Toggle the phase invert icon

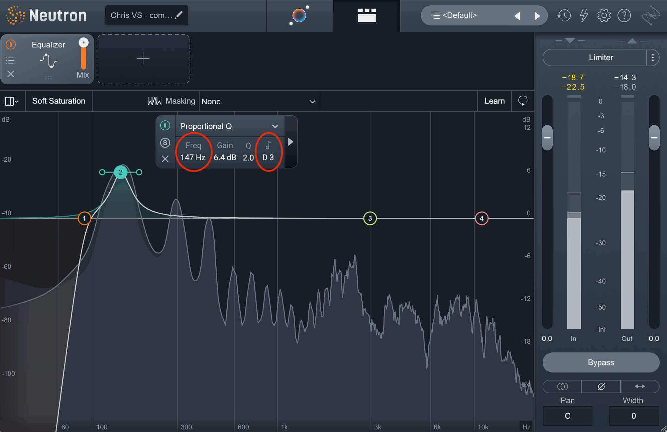601,387
